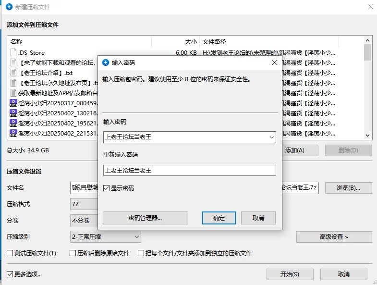Expand 高级设置 » options
Screen dimensions: 377x285
coord(334,237)
